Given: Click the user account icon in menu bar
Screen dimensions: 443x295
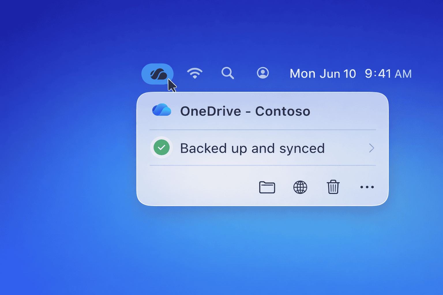Looking at the screenshot, I should (x=263, y=73).
